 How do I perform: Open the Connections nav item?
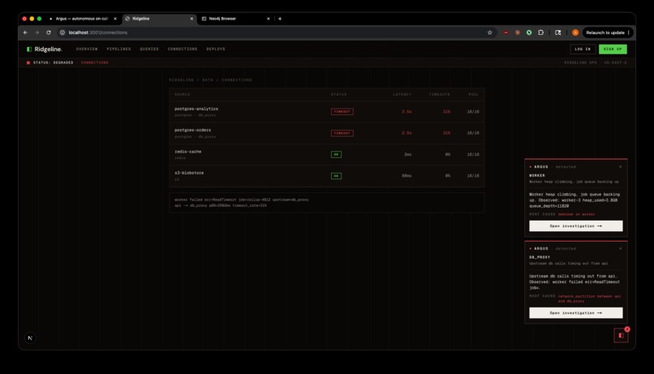click(x=183, y=49)
